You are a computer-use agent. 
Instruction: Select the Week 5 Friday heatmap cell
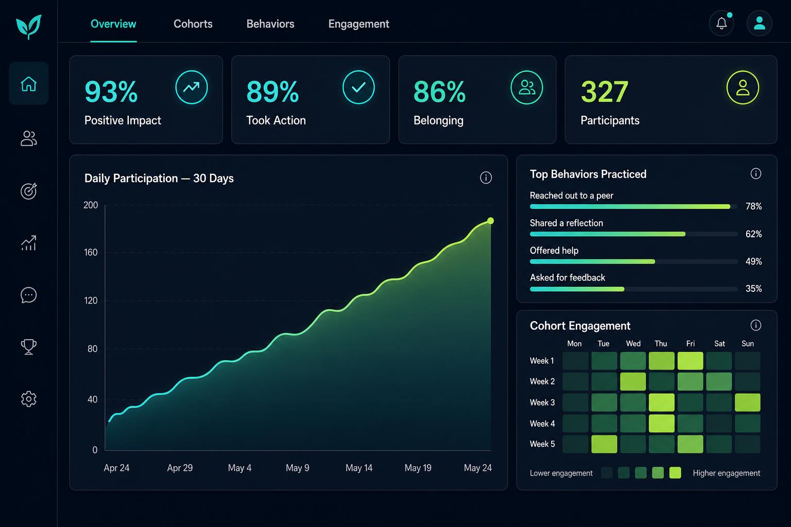click(x=691, y=444)
